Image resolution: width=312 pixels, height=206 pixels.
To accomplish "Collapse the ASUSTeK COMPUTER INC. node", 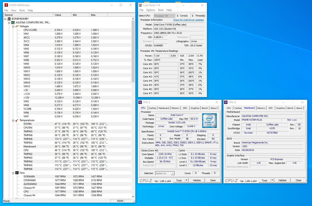I will point(9,22).
